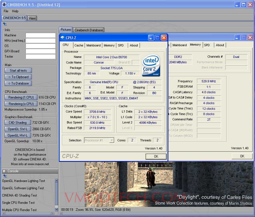
Task: Minimize the front CPU-Z window
Action: coord(151,38)
